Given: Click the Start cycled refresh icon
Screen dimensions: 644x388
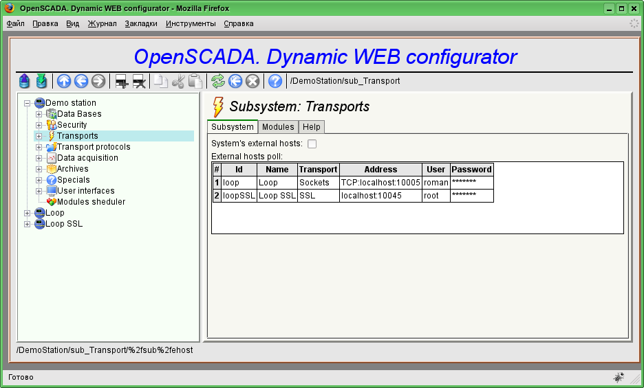Looking at the screenshot, I should pos(235,81).
